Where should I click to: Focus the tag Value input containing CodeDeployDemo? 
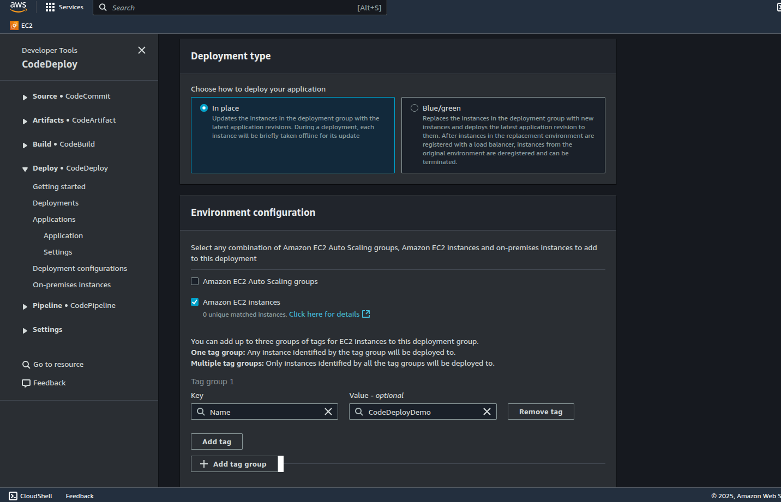tap(423, 412)
